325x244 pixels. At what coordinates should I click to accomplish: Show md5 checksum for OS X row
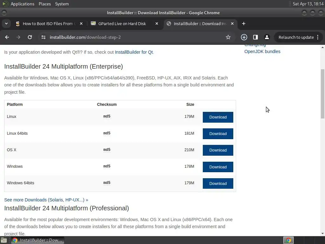click(107, 150)
